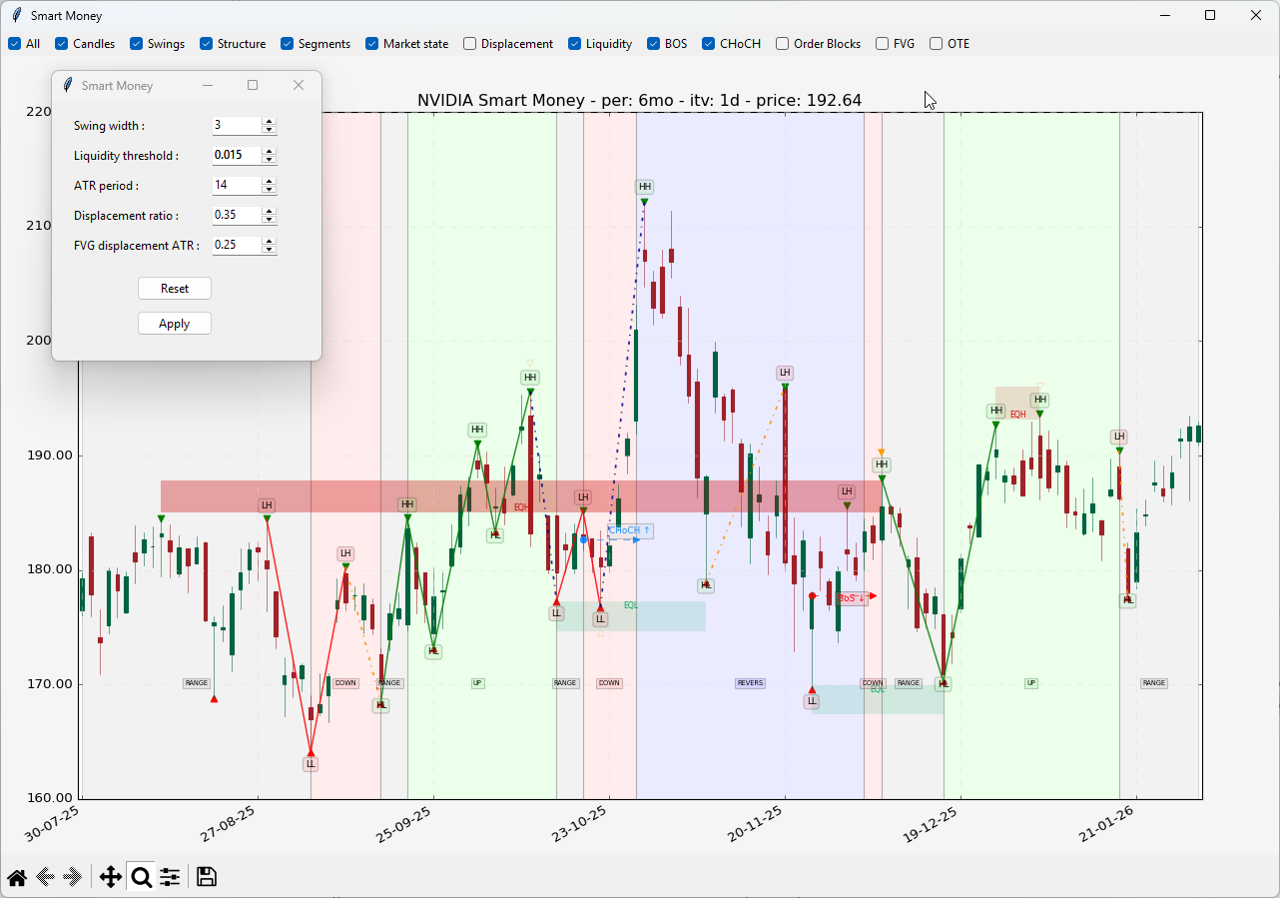Image resolution: width=1280 pixels, height=898 pixels.
Task: Increase Swing width with up arrow
Action: (x=269, y=122)
